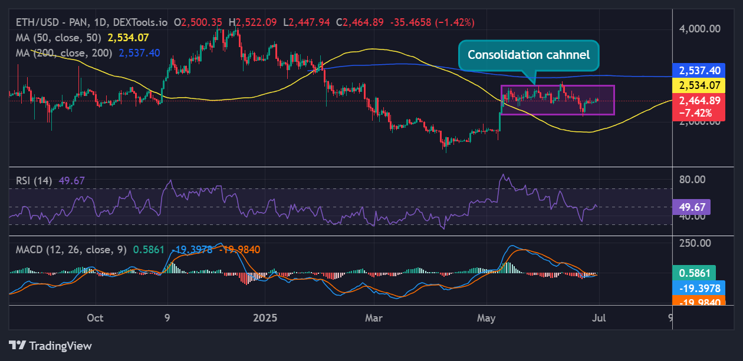Click the green 0.5861 MACD histogram tag
Image resolution: width=743 pixels, height=361 pixels.
coord(695,273)
